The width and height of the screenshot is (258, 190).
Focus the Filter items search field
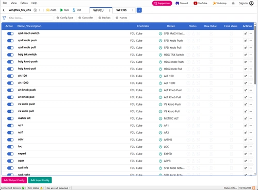click(30, 18)
